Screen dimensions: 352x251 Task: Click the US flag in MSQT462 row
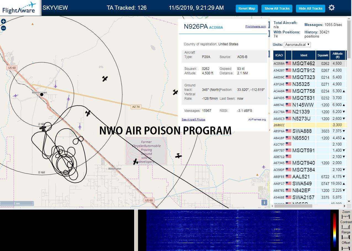pos(289,63)
